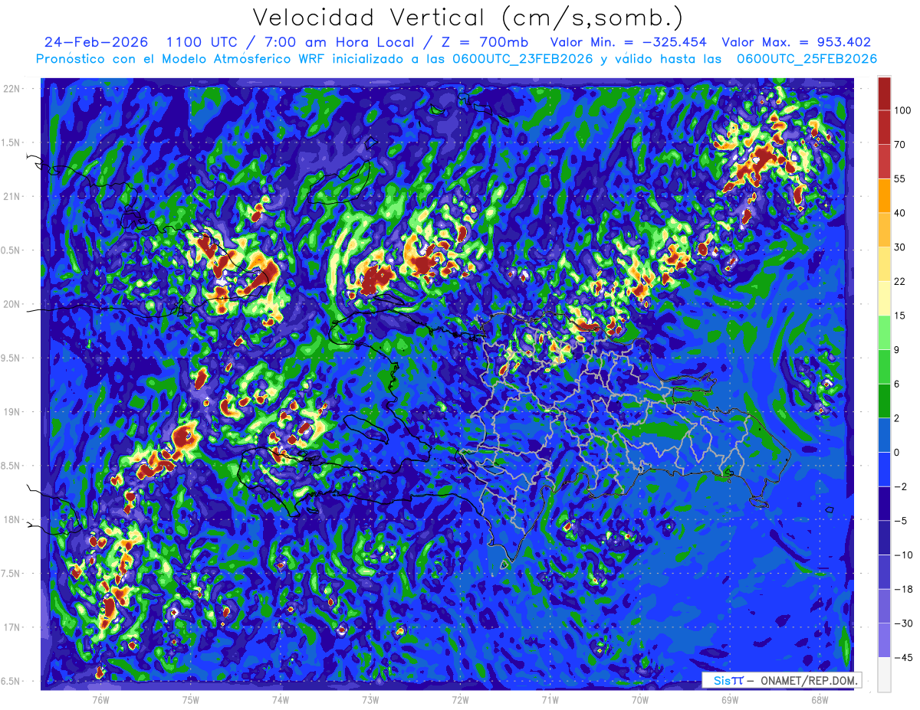Click the '73W' longitude label

coord(370,699)
